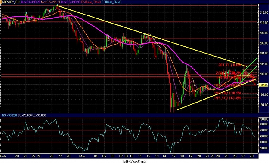
Task: Select the LL=30.000 lower limit label
Action: (39, 115)
